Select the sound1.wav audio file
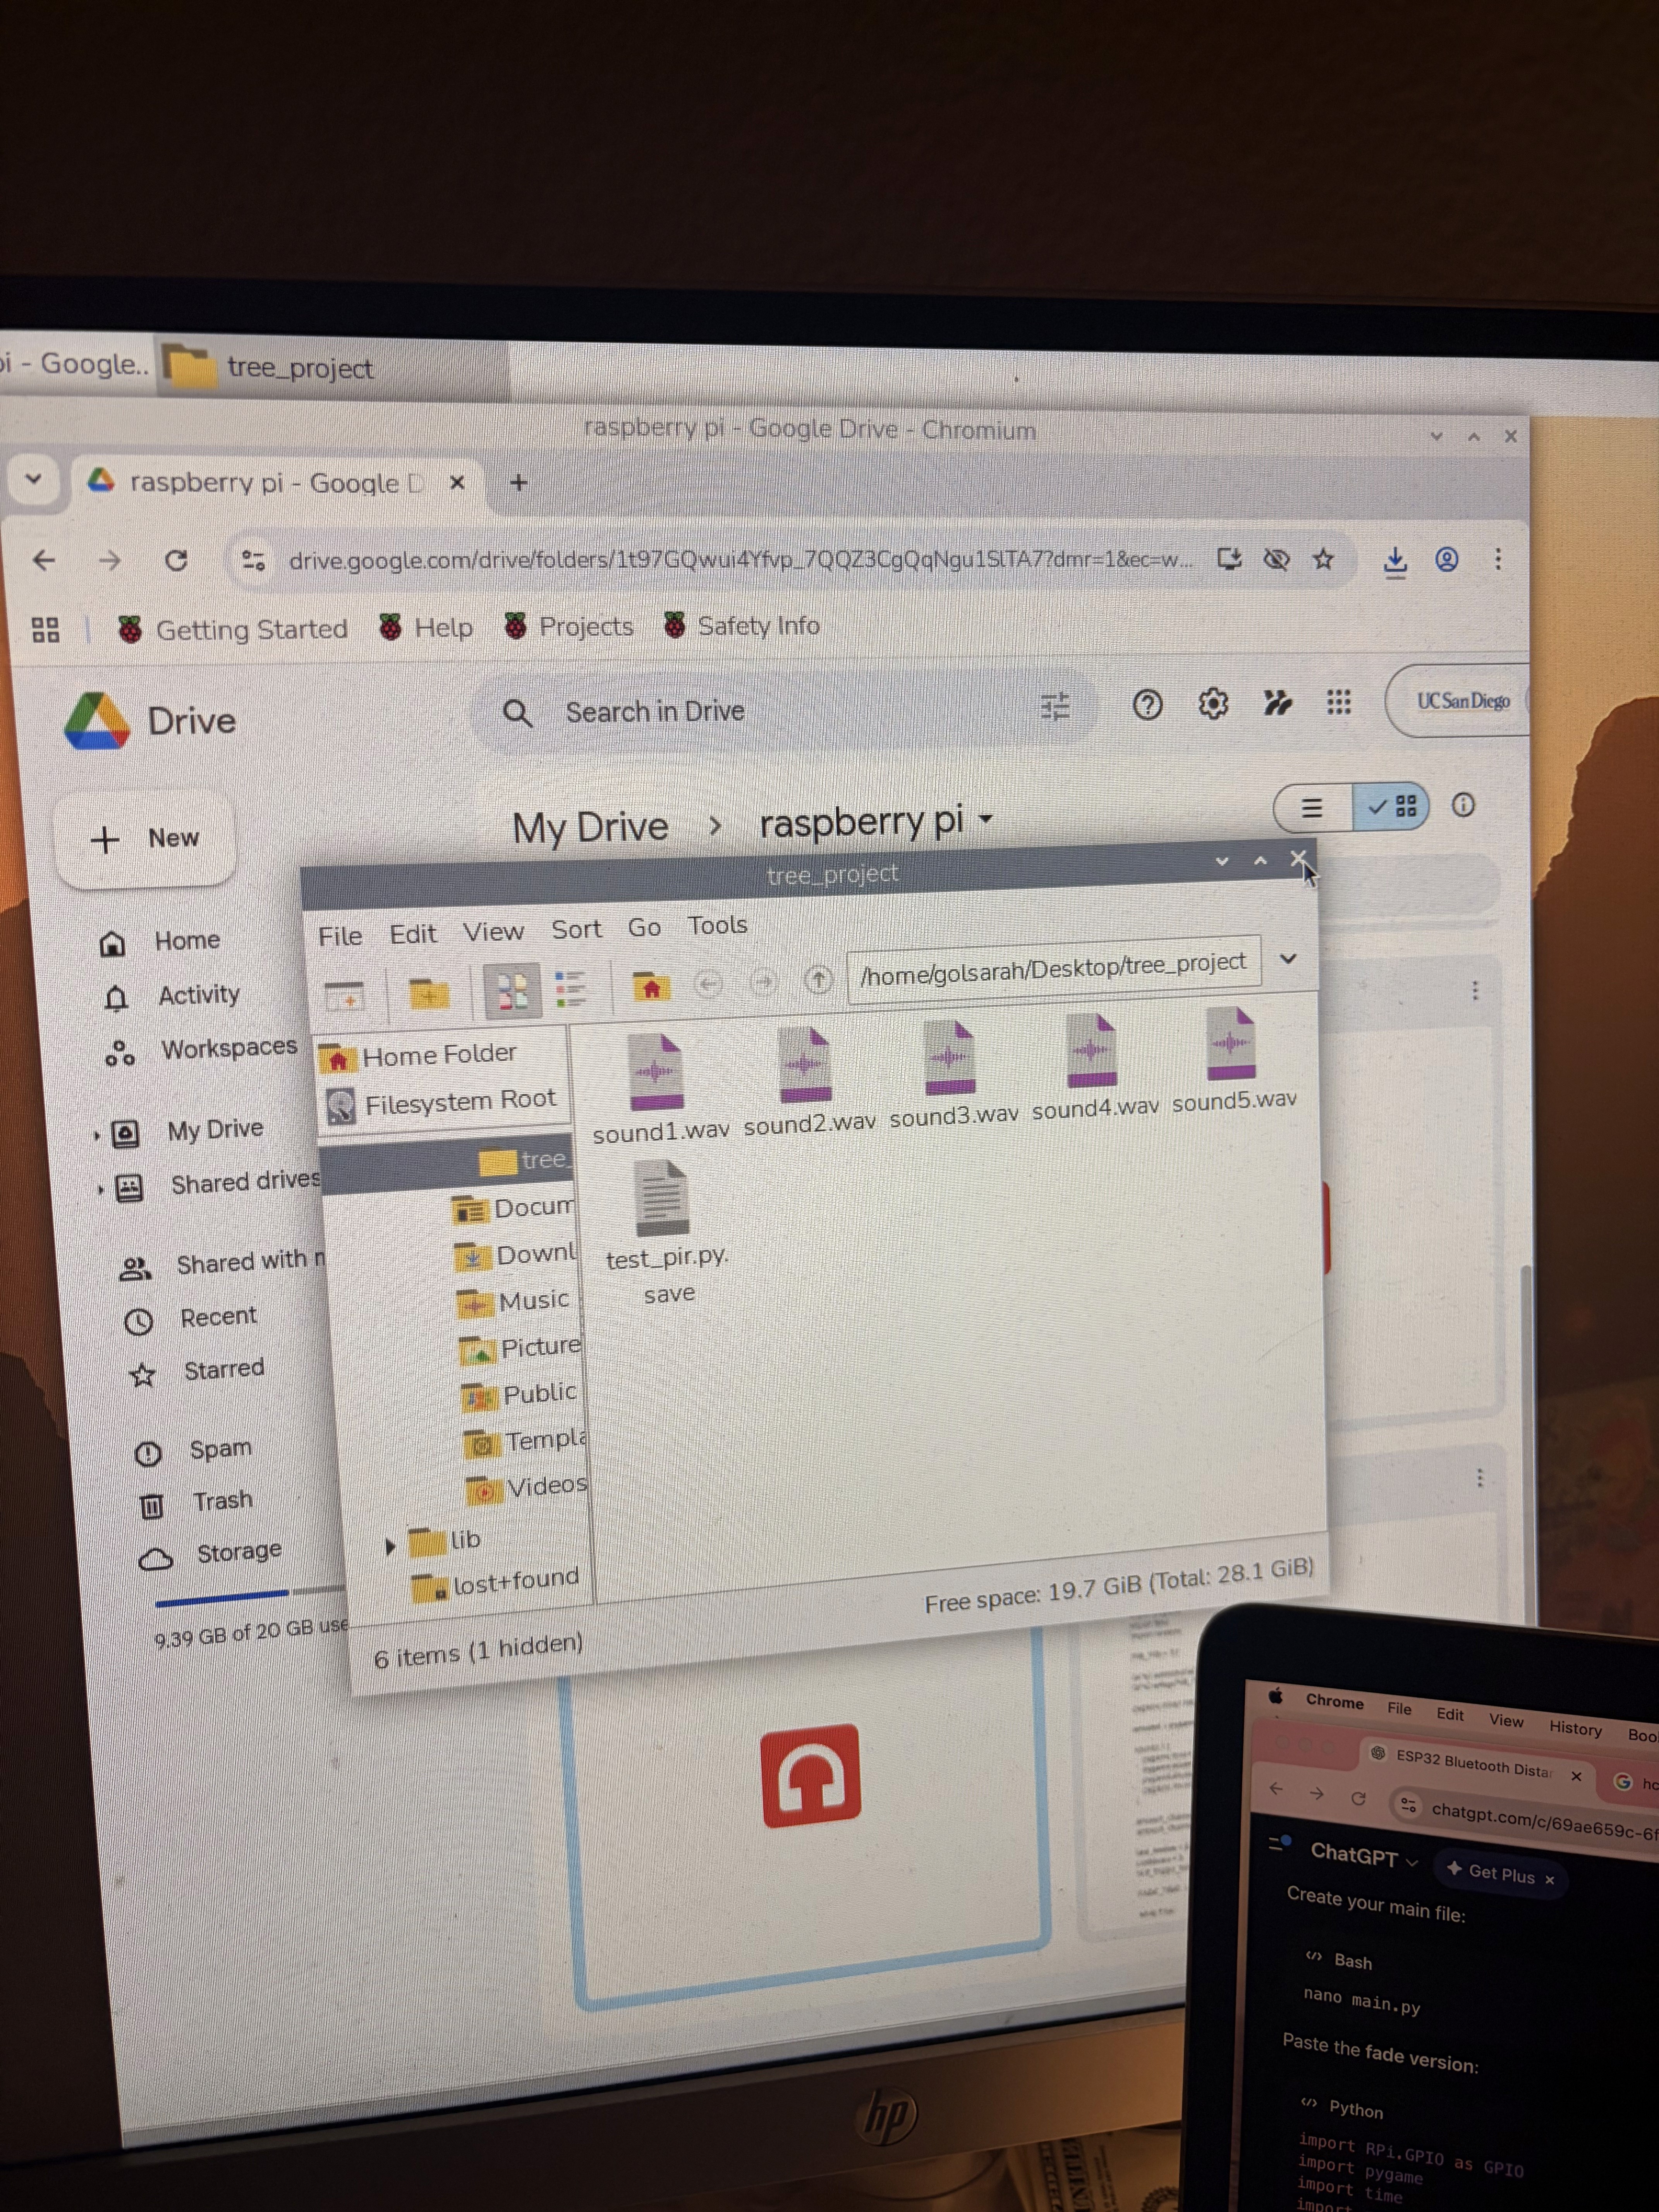The width and height of the screenshot is (1659, 2212). (x=659, y=1089)
